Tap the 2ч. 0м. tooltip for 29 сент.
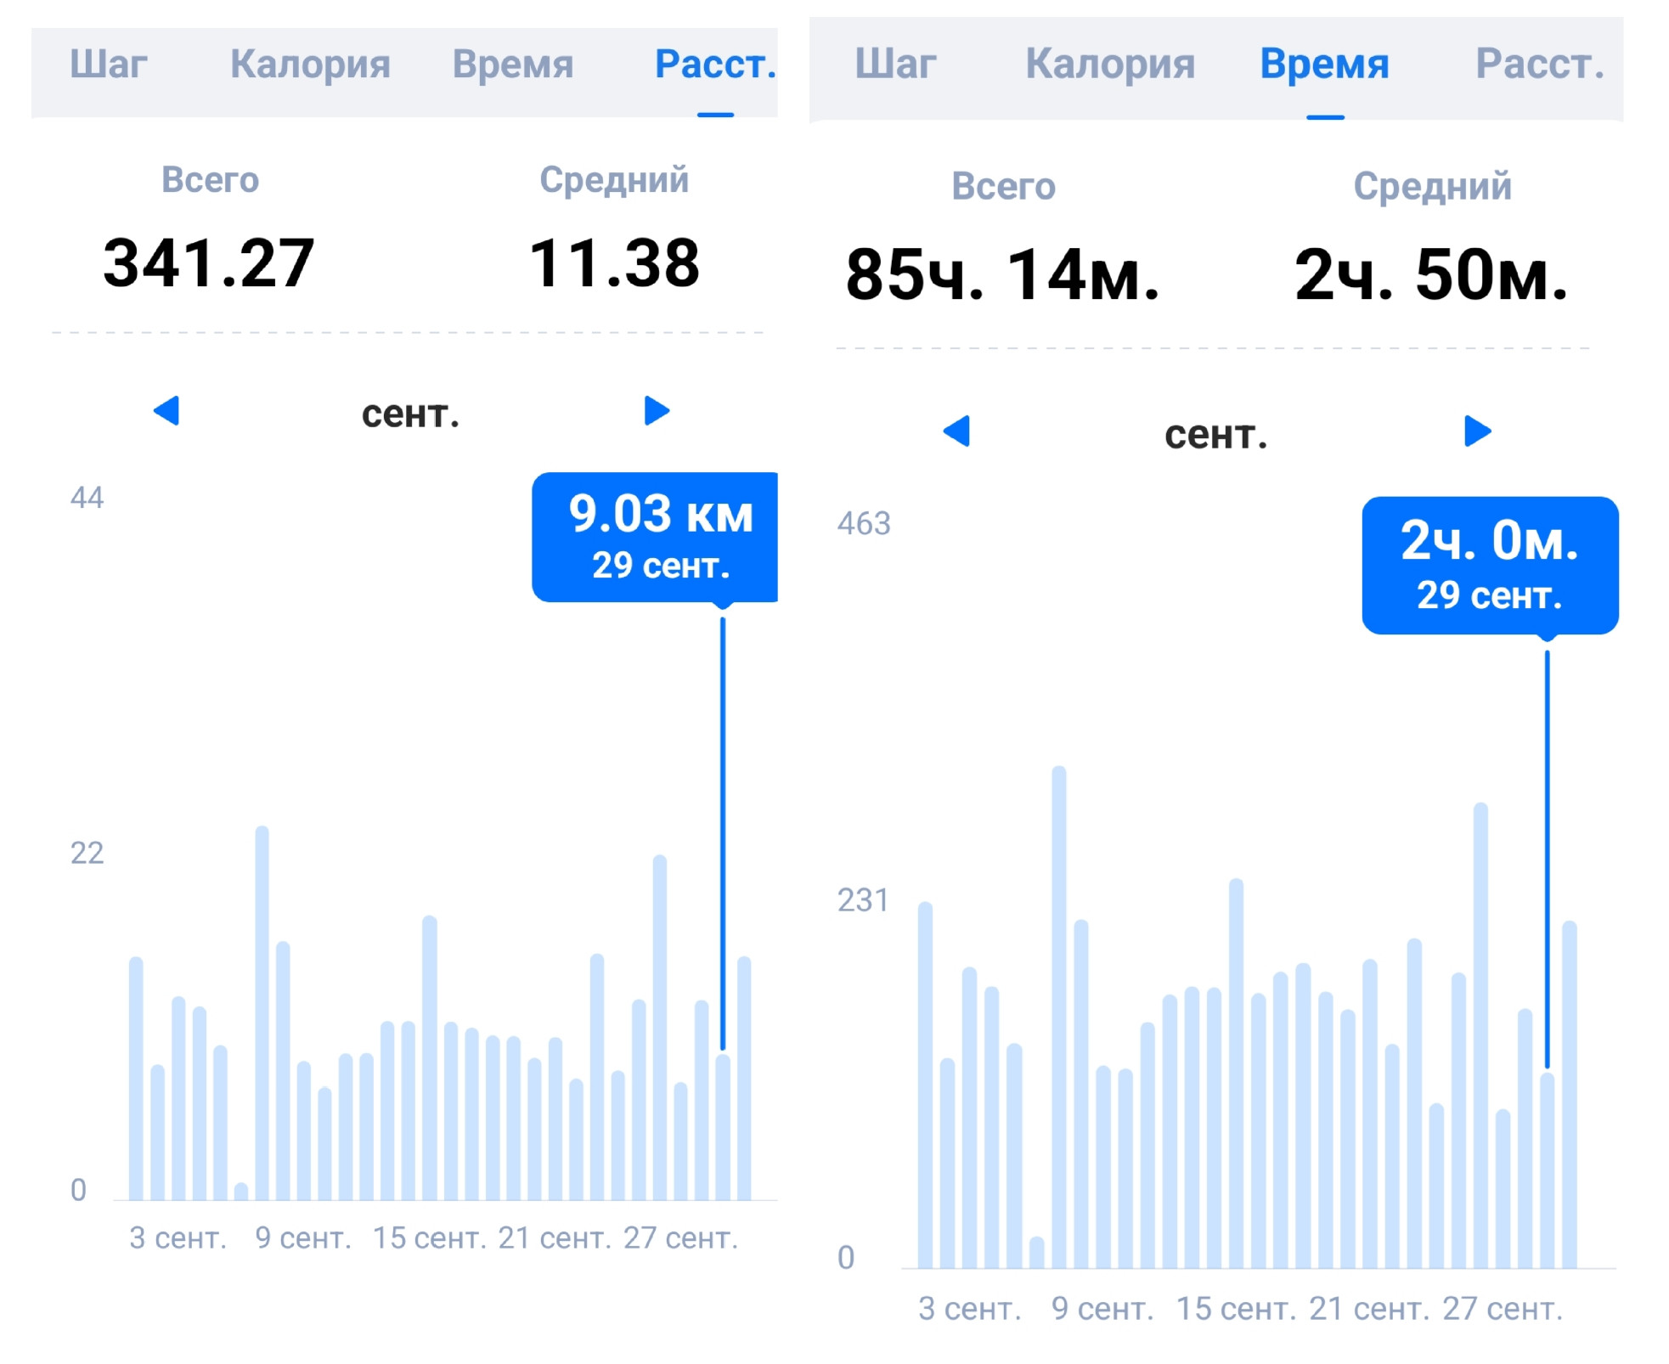This screenshot has width=1669, height=1364. [x=1490, y=566]
